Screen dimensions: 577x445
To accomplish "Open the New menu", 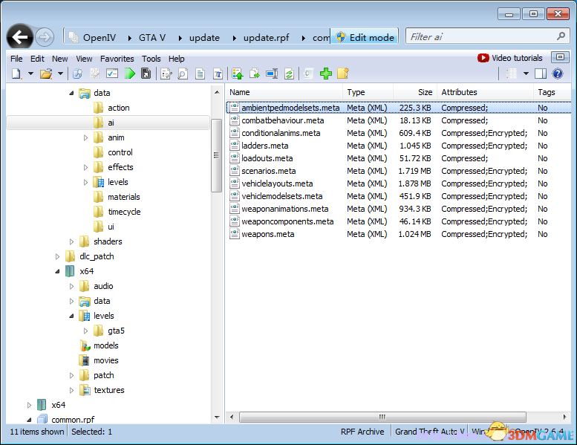I will point(59,59).
